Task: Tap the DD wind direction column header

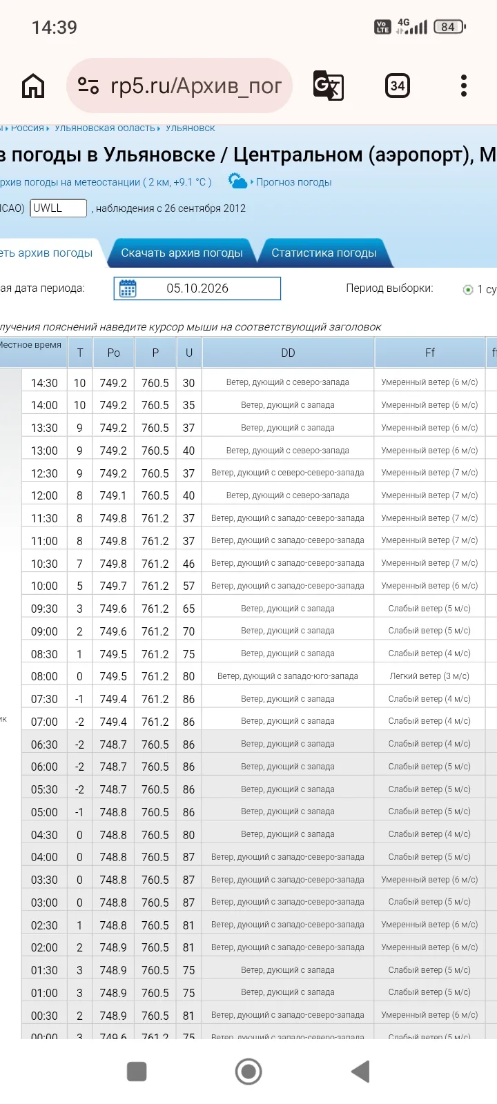Action: (288, 353)
